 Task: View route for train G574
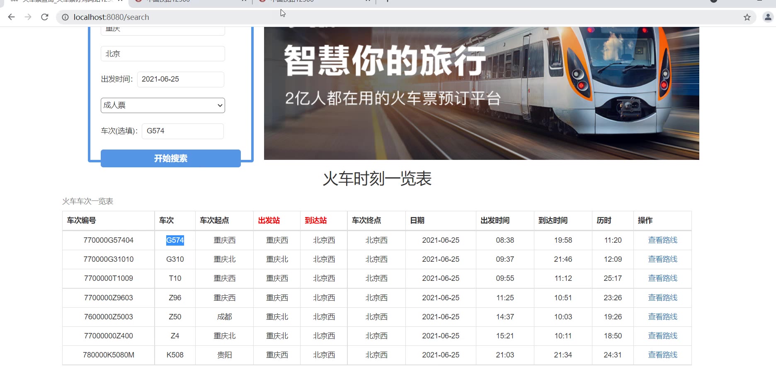pyautogui.click(x=662, y=240)
